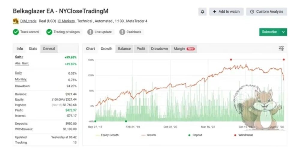Switch to the Balance chart tab

point(124,49)
